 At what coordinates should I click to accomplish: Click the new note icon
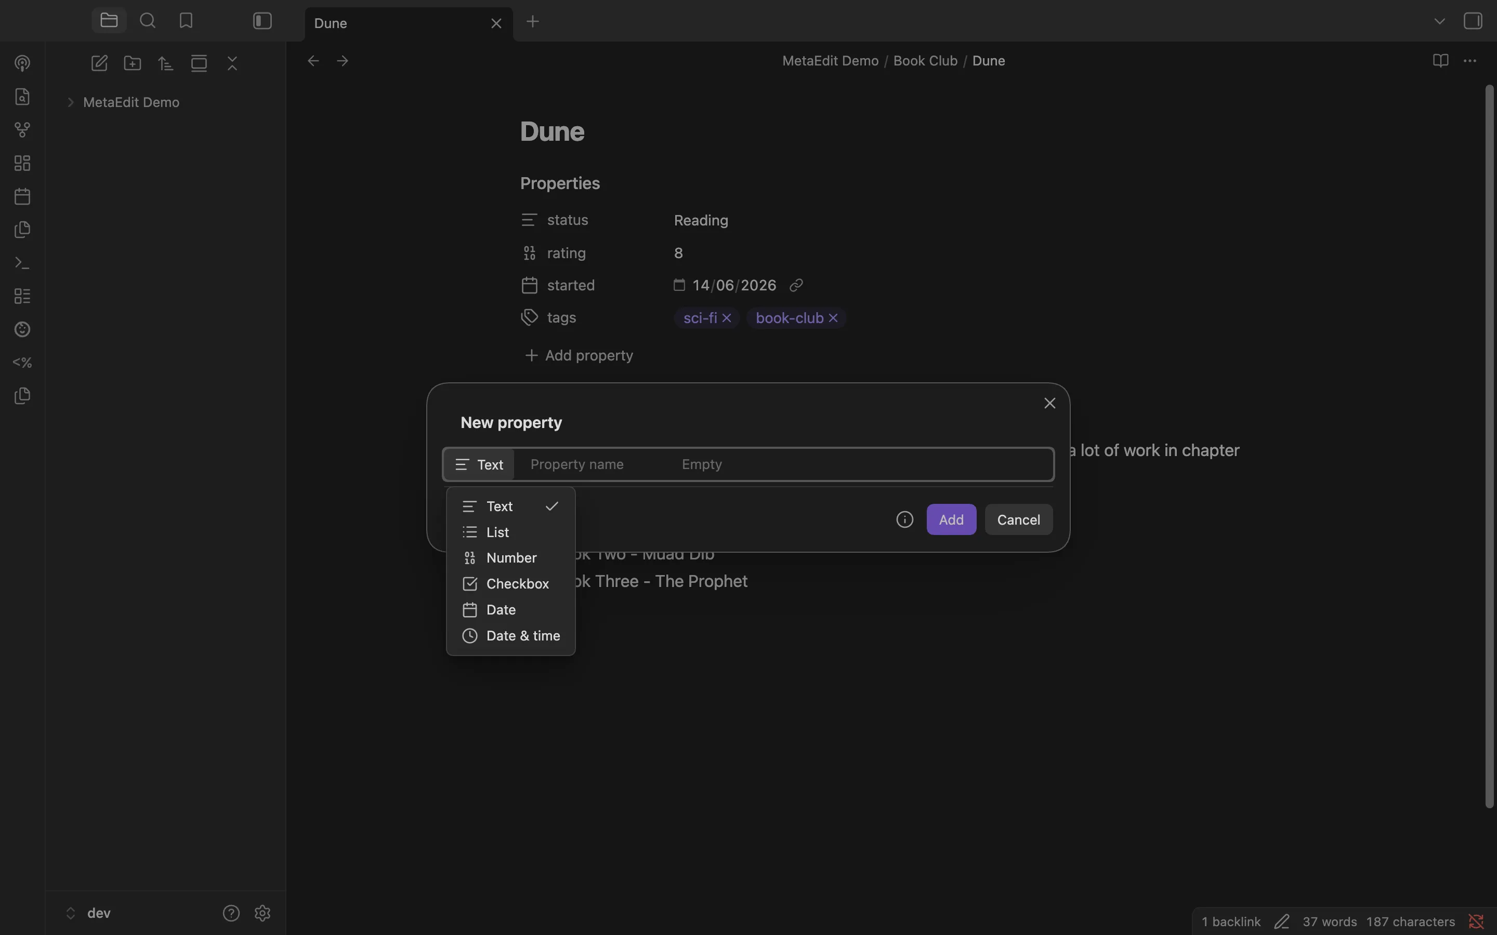tap(99, 63)
